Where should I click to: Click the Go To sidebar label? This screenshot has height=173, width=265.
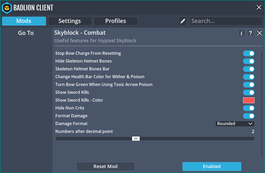click(26, 33)
